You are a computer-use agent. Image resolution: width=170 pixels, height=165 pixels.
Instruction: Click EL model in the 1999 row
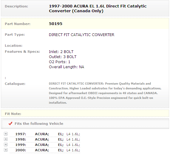pos(61,145)
